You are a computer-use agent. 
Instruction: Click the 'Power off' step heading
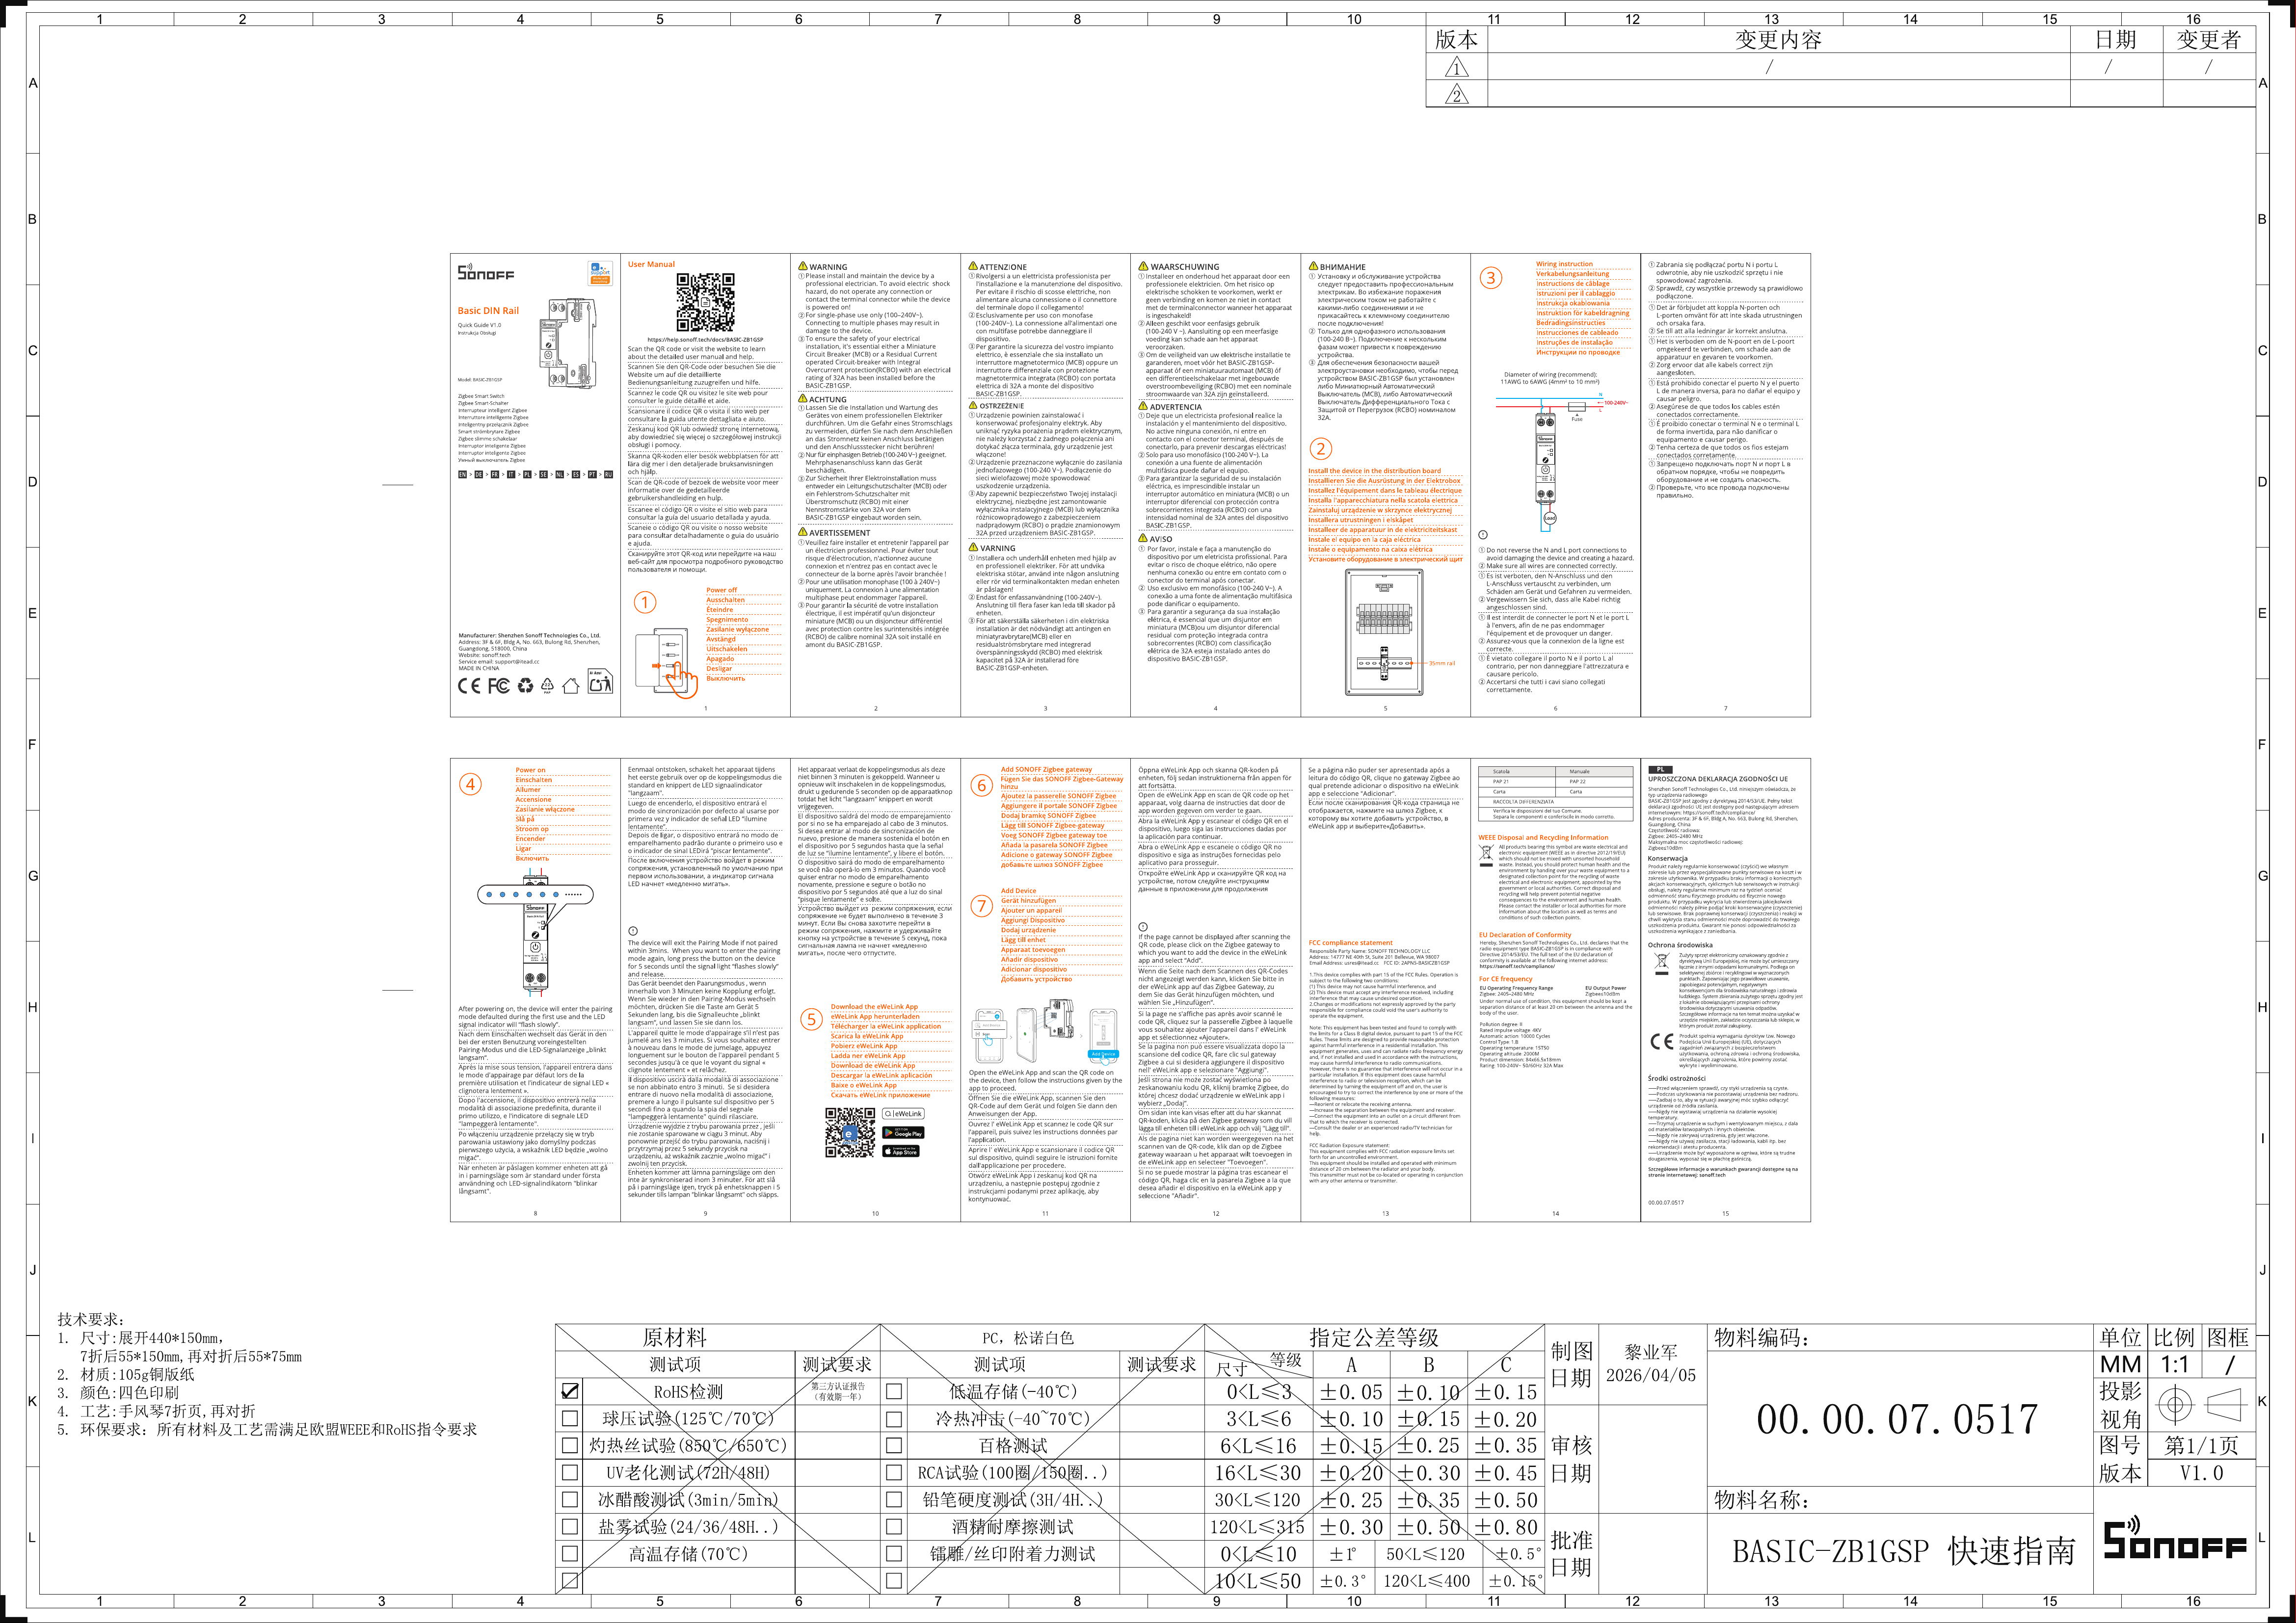(722, 590)
